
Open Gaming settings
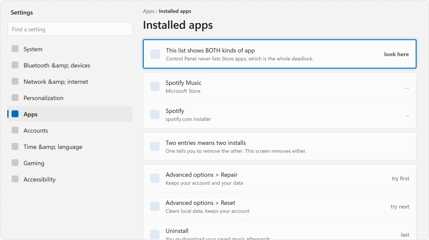tap(70, 163)
